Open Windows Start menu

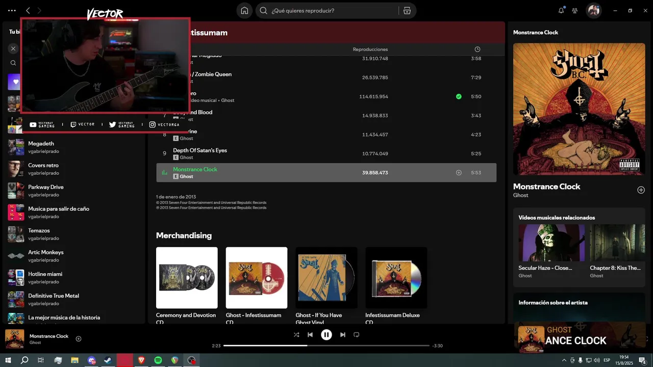pos(8,360)
